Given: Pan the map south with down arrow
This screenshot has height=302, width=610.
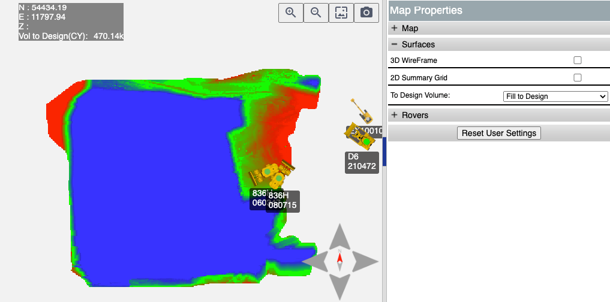Looking at the screenshot, I should click(x=340, y=287).
